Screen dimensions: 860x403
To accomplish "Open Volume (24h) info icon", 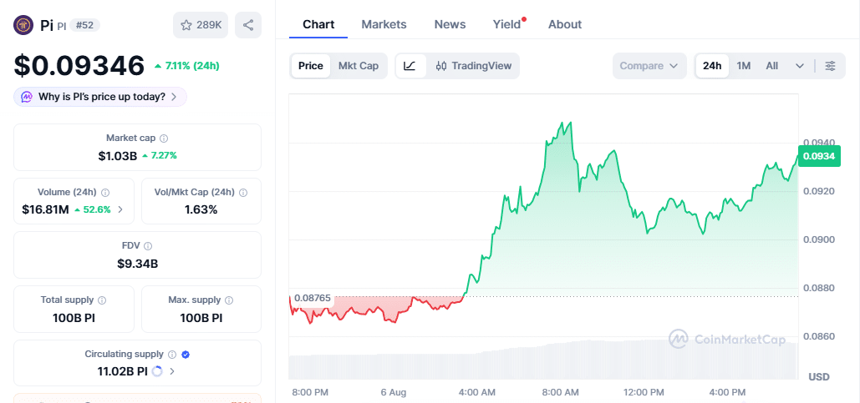I will 105,193.
